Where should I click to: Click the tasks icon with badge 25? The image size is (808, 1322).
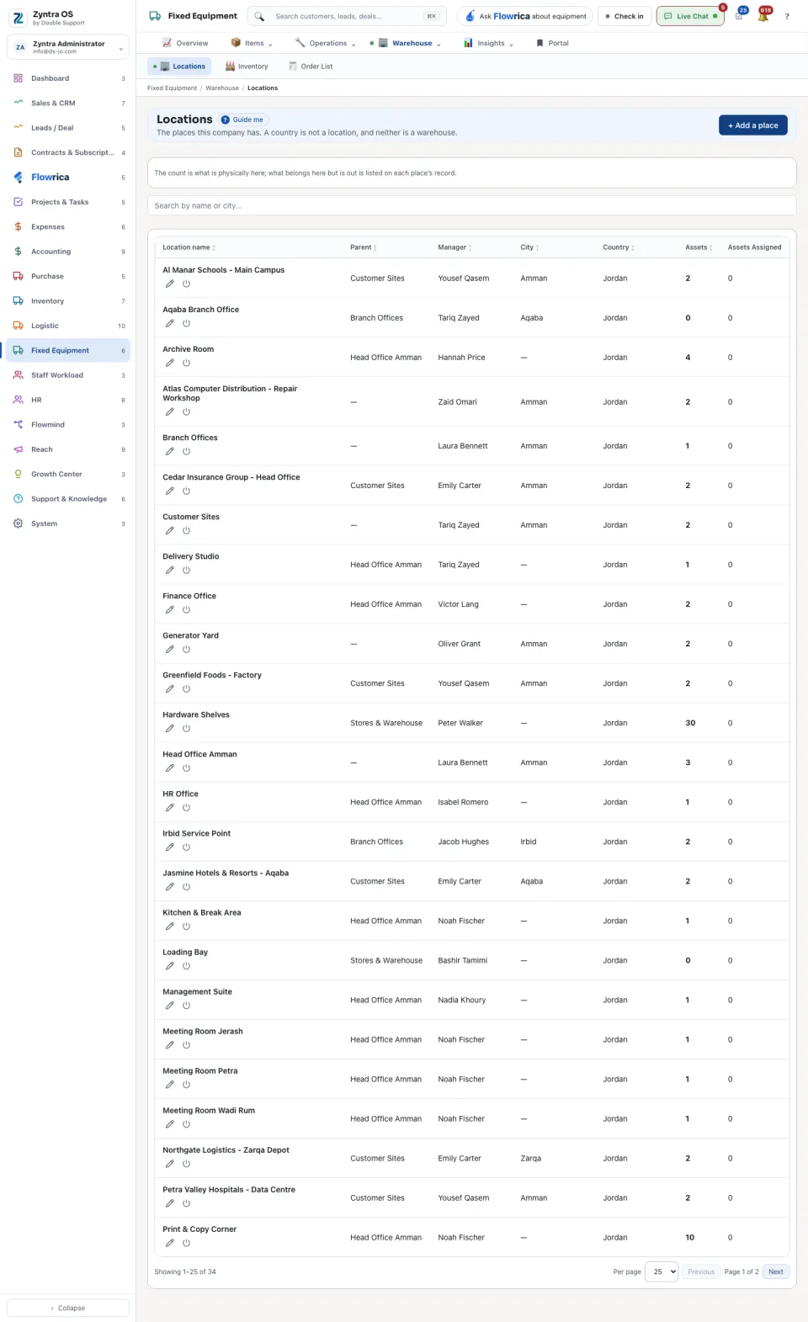point(739,16)
